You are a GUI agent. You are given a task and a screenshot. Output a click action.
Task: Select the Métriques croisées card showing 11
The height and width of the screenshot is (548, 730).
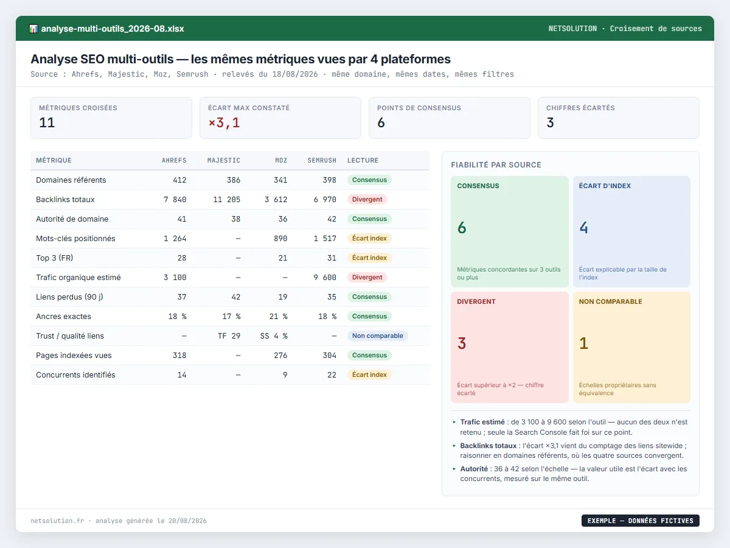[x=111, y=118]
